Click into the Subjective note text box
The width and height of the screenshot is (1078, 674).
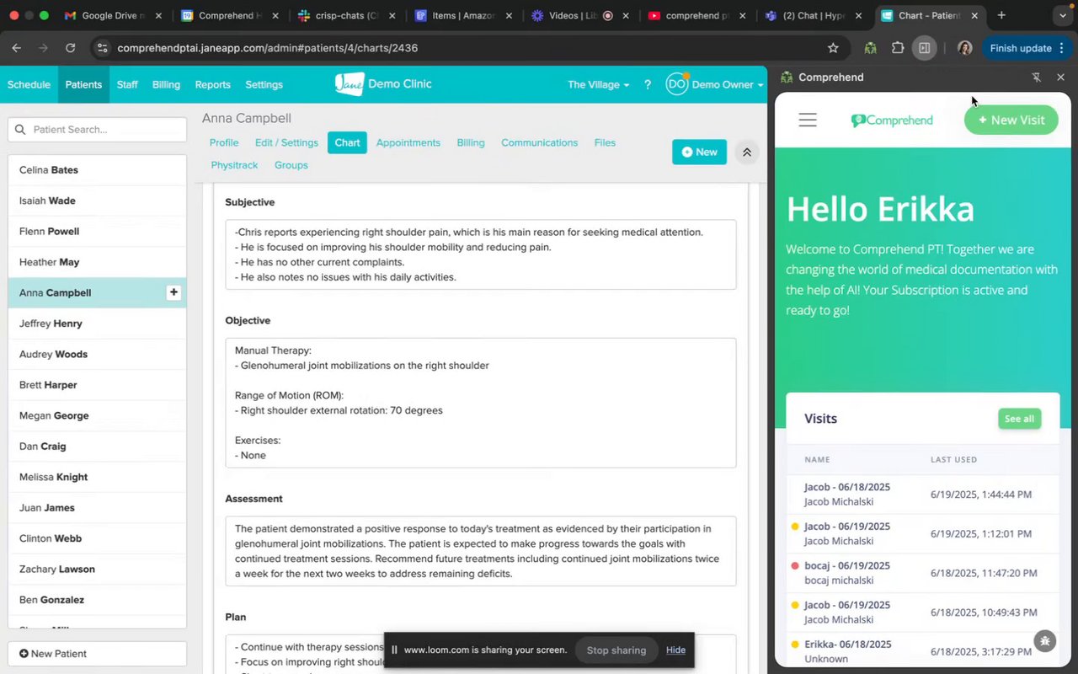481,254
